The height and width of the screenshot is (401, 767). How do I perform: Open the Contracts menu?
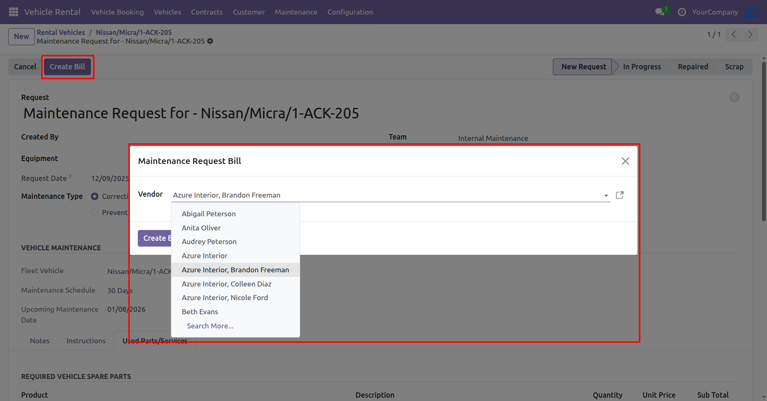pyautogui.click(x=207, y=12)
